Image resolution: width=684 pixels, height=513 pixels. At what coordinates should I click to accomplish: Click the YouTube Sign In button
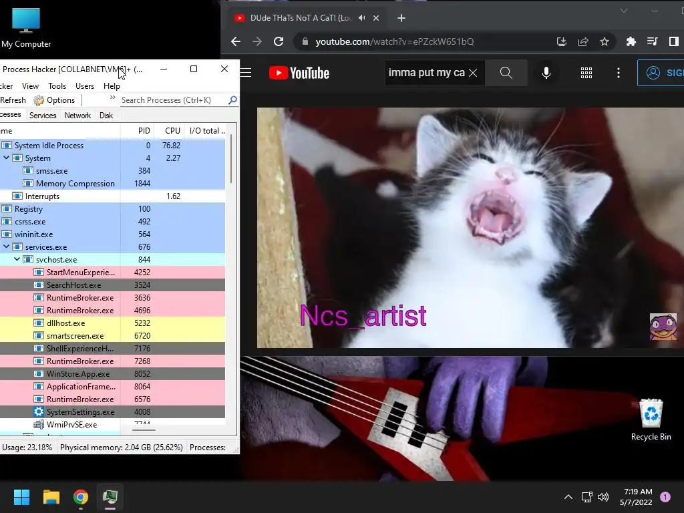(661, 73)
